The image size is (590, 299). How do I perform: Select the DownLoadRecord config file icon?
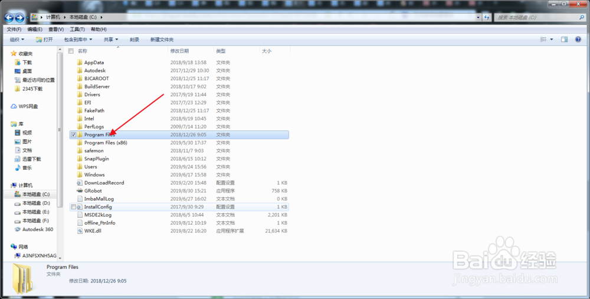tap(80, 183)
